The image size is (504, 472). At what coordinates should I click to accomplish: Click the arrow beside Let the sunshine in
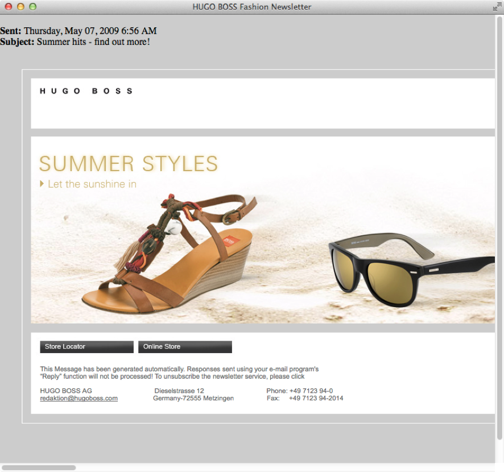(42, 184)
